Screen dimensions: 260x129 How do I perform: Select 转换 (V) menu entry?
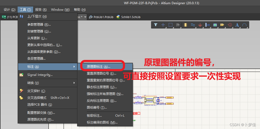click(48, 83)
